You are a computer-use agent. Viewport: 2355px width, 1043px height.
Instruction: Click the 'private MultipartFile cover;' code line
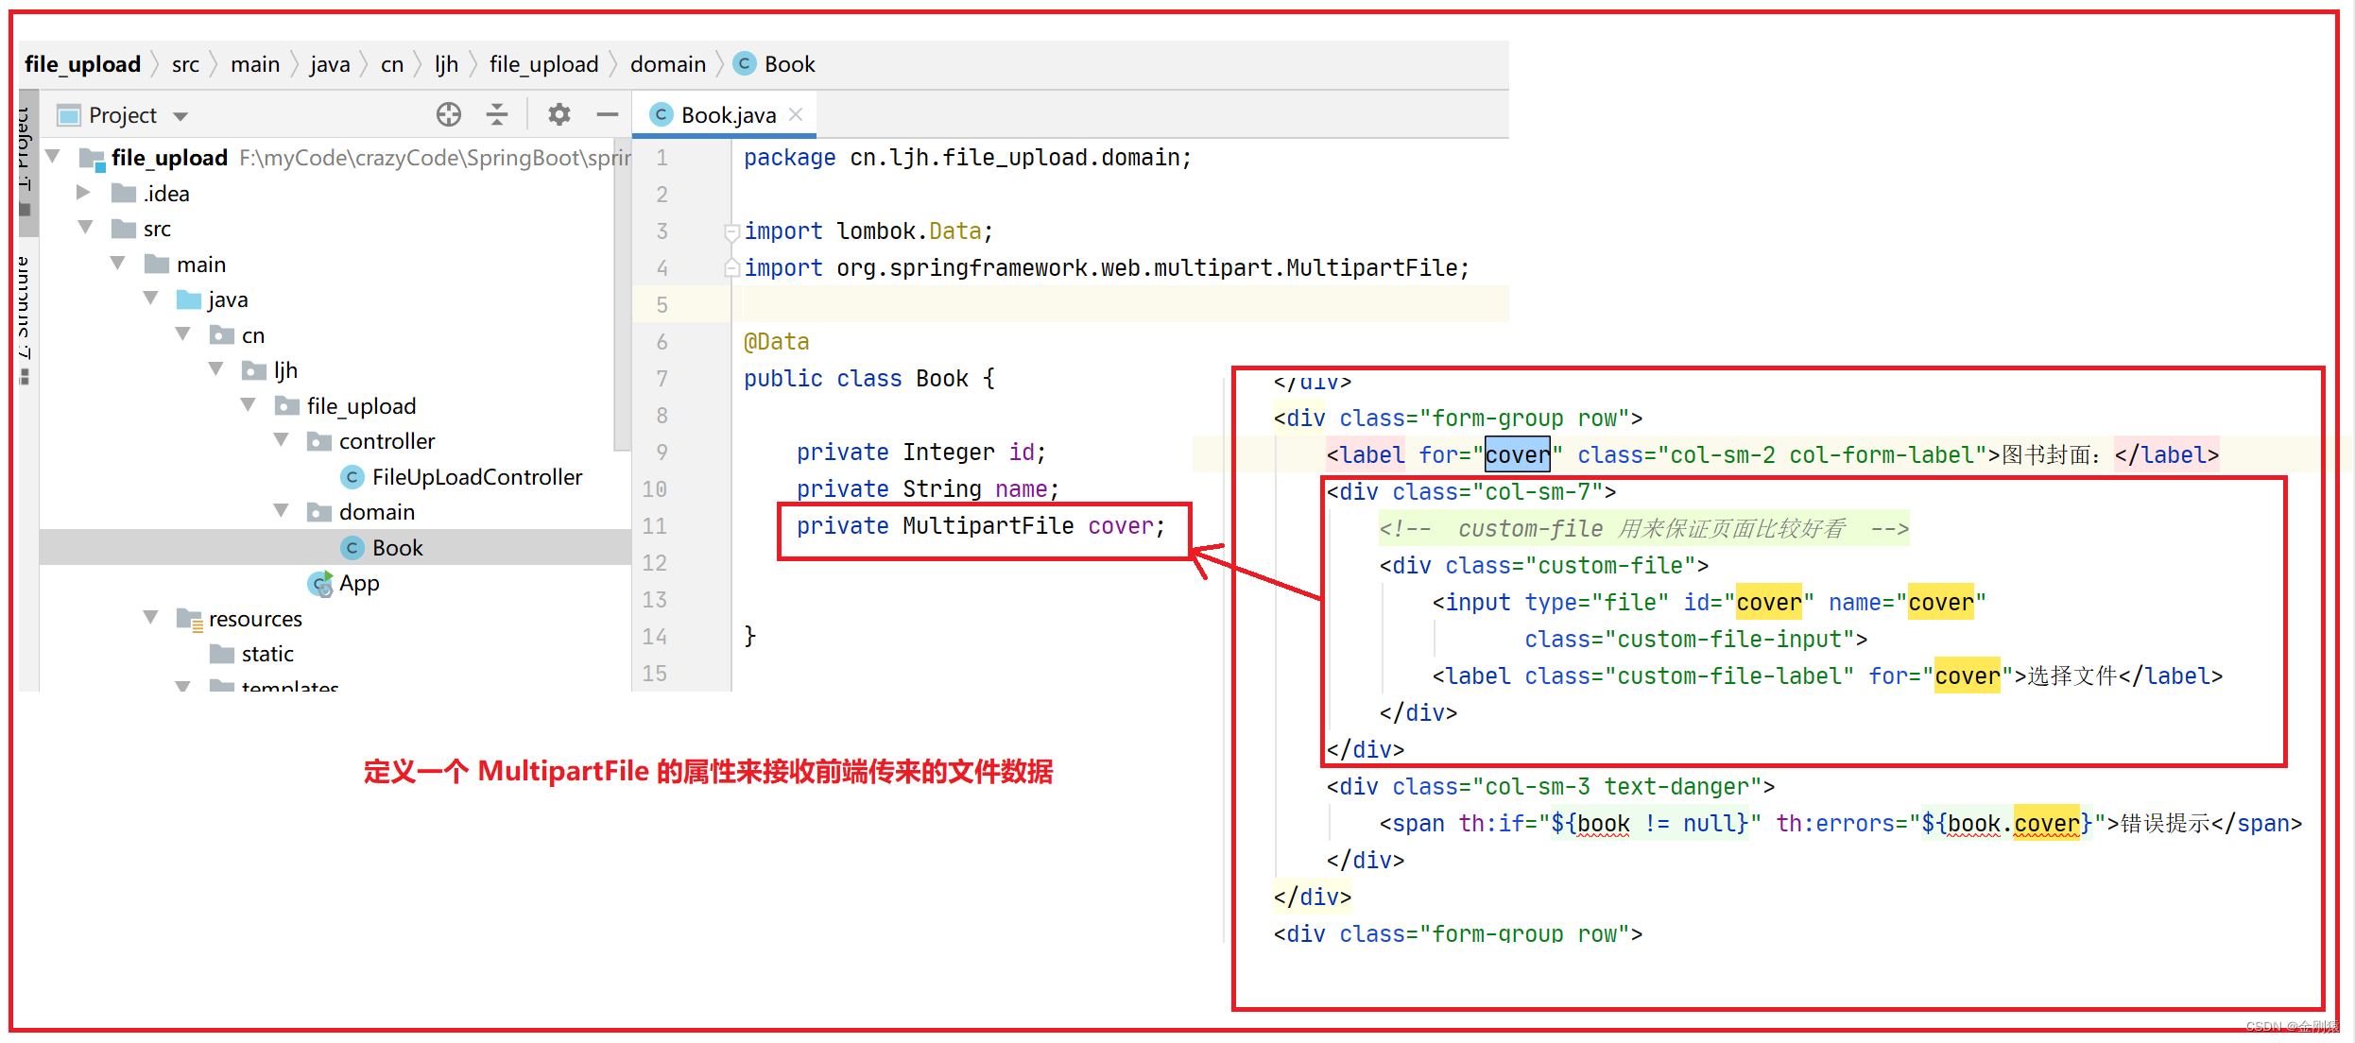click(x=981, y=526)
